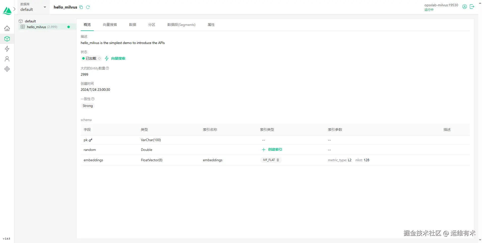
Task: Click the Attu logo
Action: [x=7, y=11]
